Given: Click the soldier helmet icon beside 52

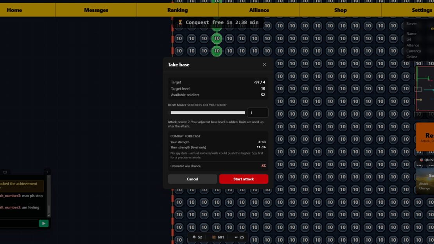Looking at the screenshot, I should point(194,237).
